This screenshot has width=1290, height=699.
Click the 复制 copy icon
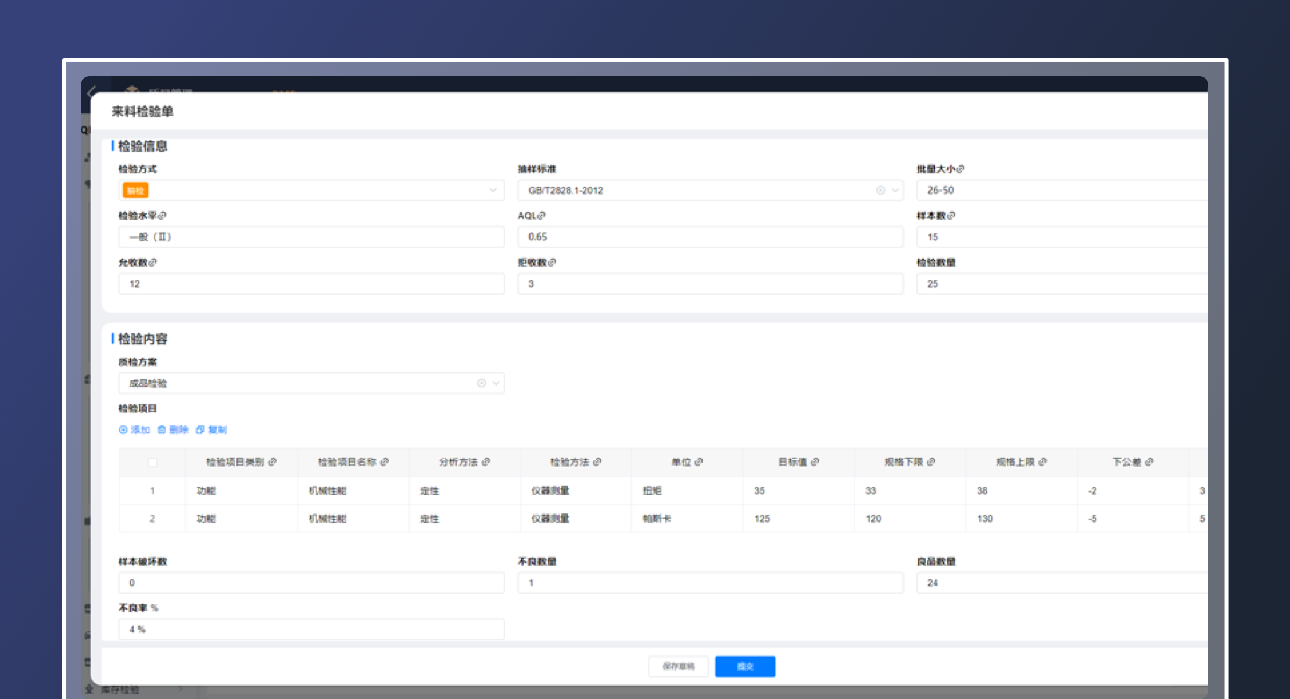[200, 430]
